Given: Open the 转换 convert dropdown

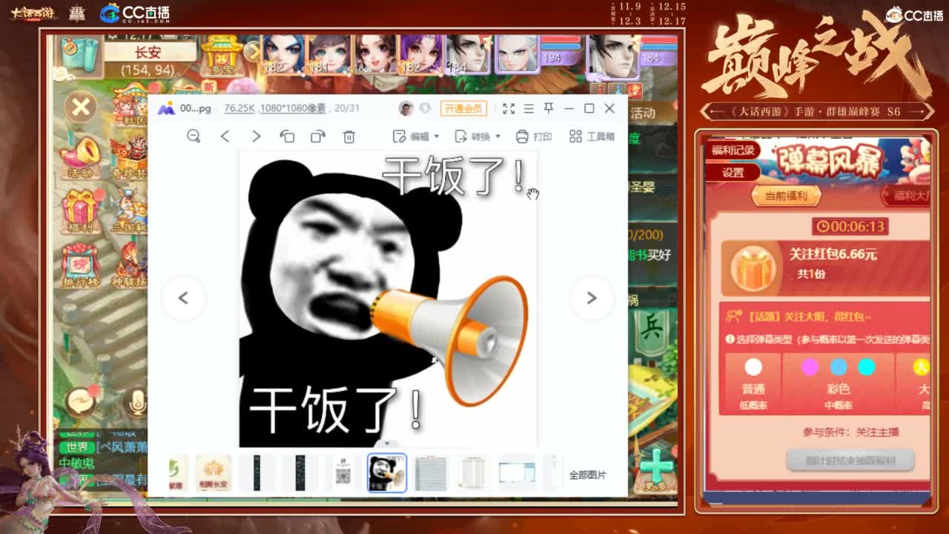Looking at the screenshot, I should click(x=477, y=136).
